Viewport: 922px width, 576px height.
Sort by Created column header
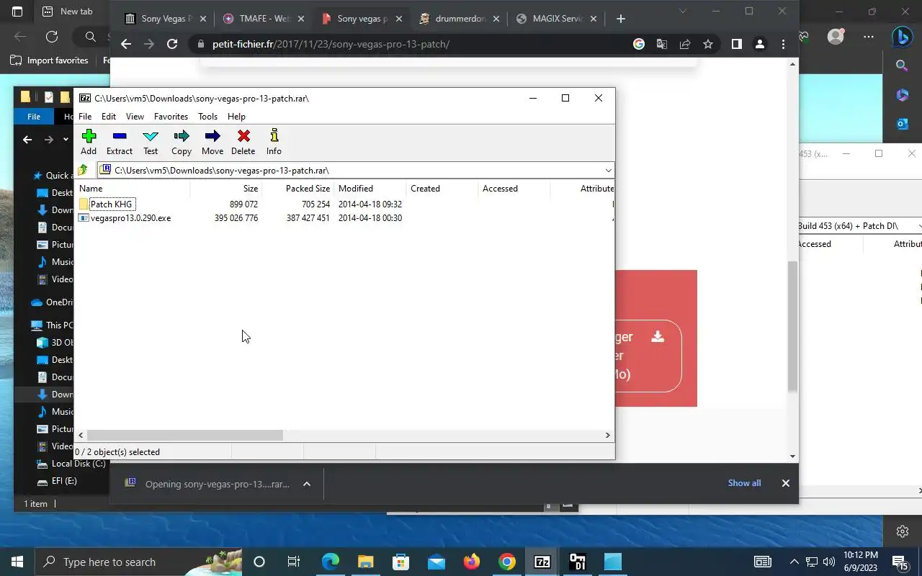tap(442, 189)
